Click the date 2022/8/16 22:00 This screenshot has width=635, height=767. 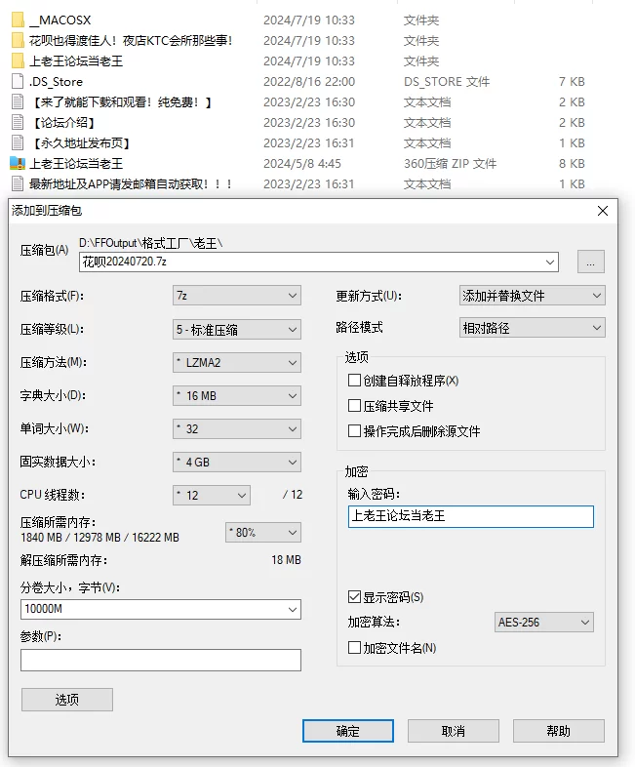[x=309, y=82]
